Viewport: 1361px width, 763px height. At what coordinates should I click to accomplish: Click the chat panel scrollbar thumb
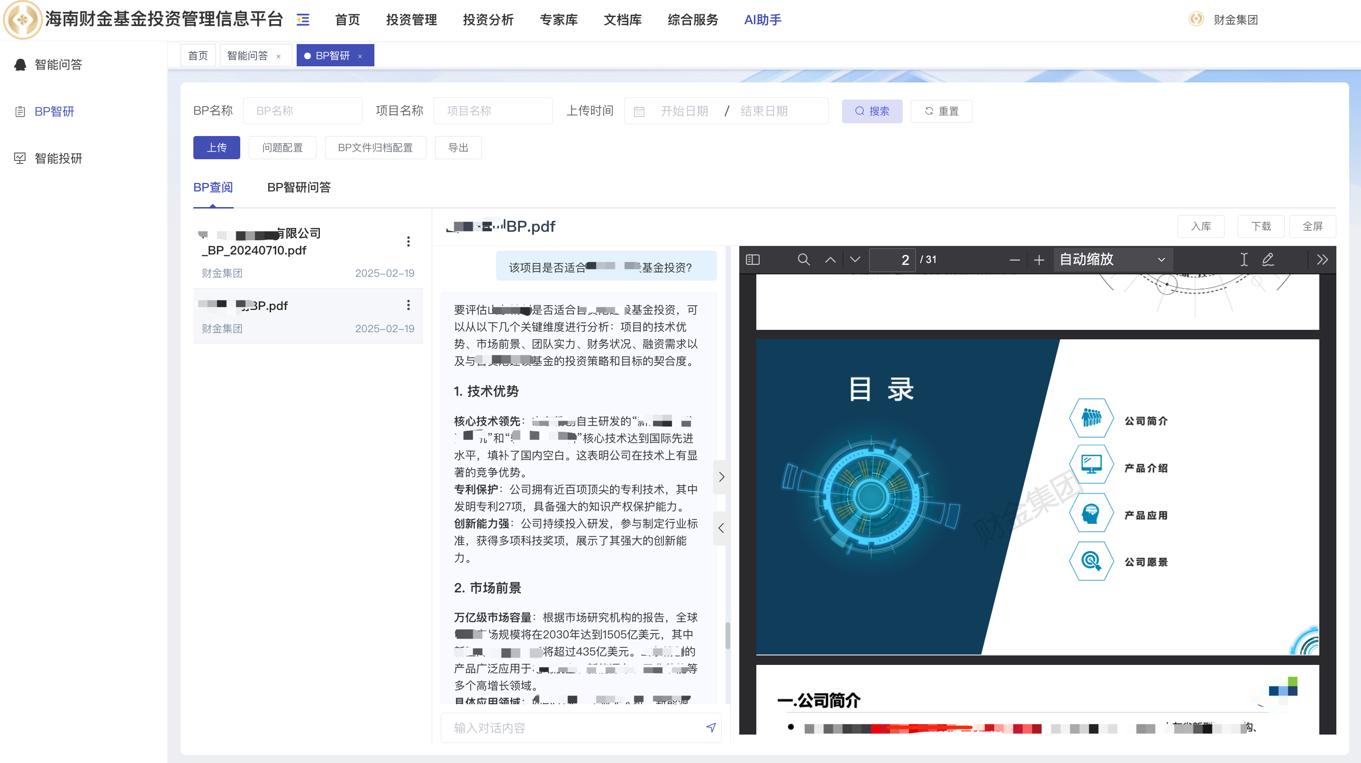[x=727, y=636]
